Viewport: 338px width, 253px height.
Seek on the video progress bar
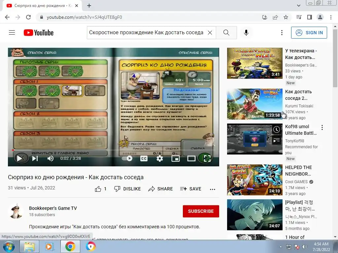pos(114,150)
